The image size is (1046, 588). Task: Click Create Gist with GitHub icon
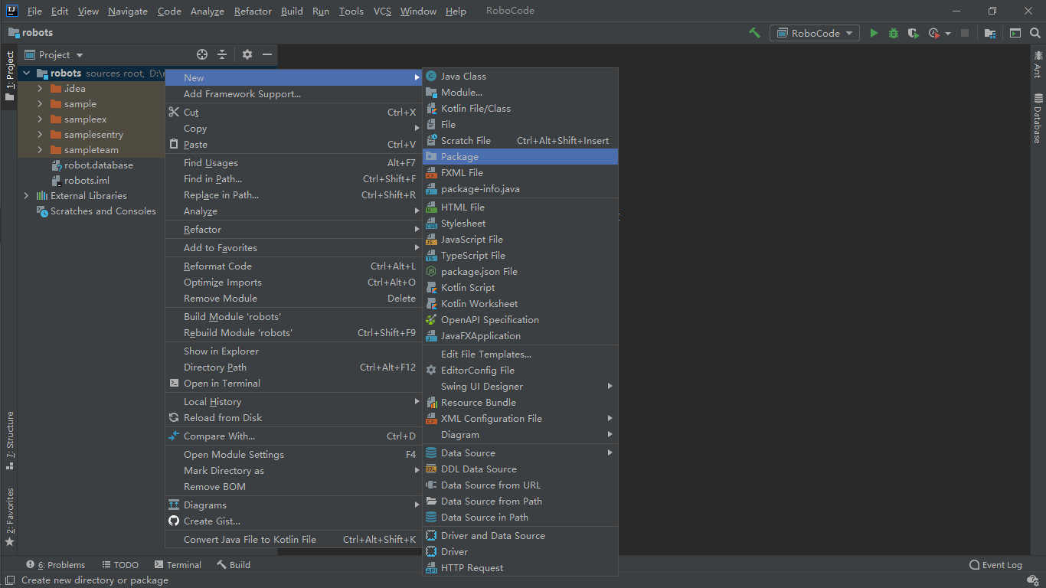pyautogui.click(x=293, y=521)
